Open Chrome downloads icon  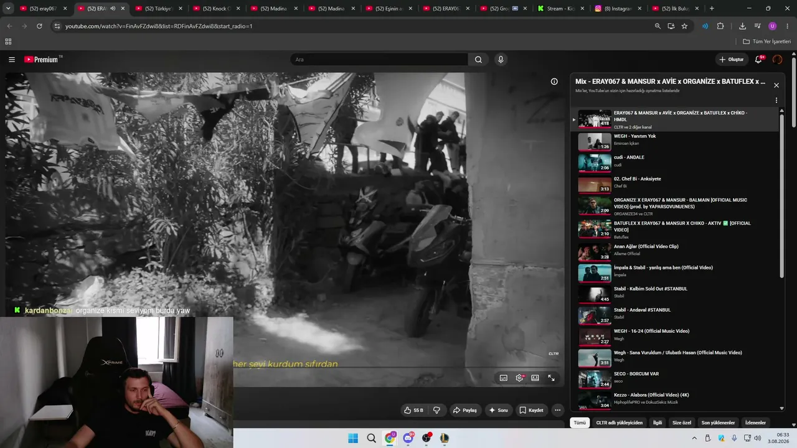pos(742,26)
